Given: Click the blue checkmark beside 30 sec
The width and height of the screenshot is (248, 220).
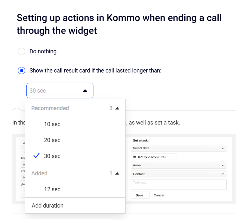Looking at the screenshot, I should click(37, 156).
